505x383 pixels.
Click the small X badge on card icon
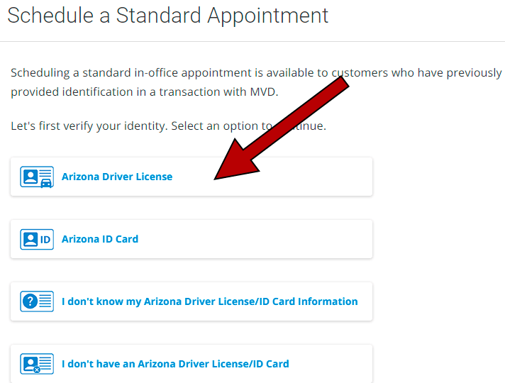[37, 370]
